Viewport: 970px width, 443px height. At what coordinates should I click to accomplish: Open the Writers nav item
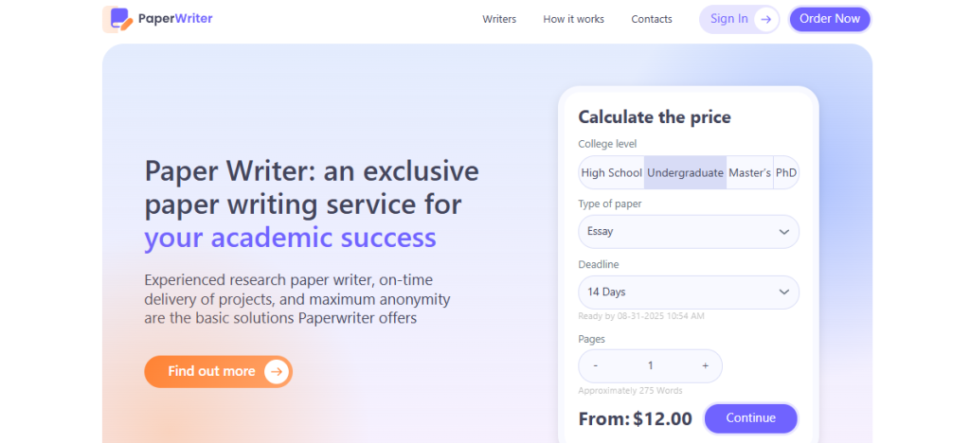[499, 19]
